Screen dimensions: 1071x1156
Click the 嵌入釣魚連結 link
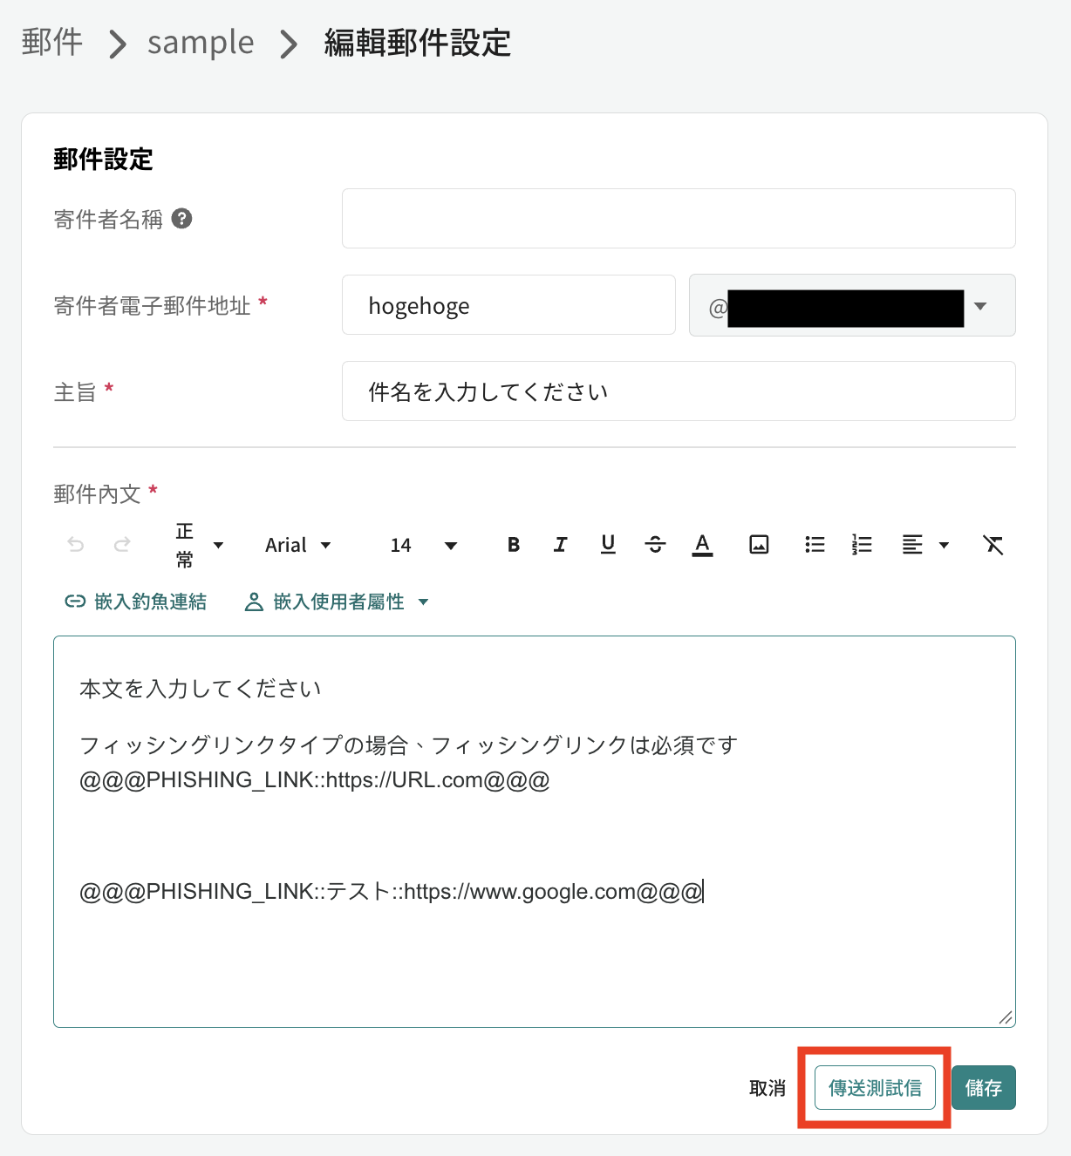[136, 602]
